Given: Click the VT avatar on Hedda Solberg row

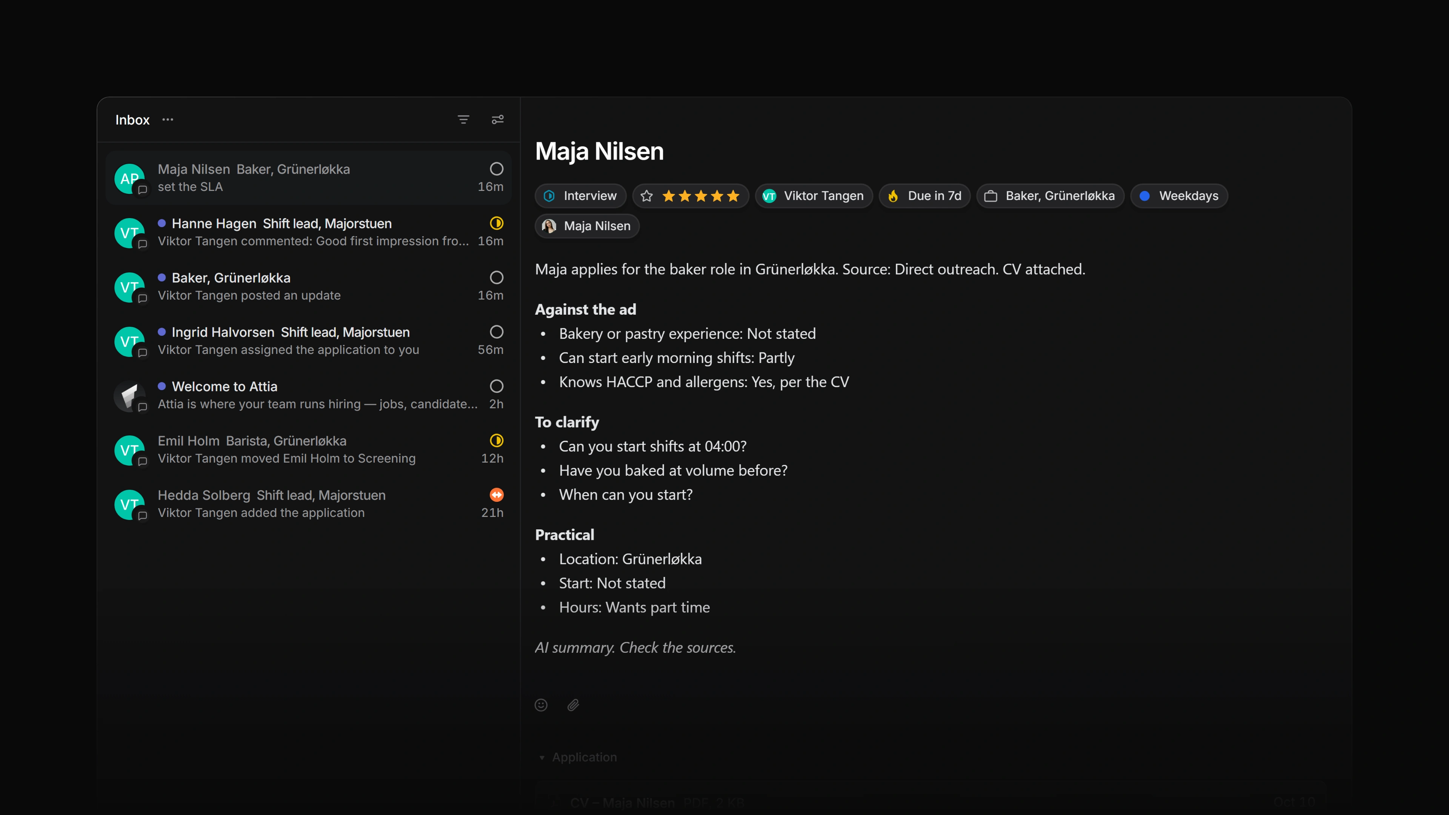Looking at the screenshot, I should pyautogui.click(x=129, y=504).
